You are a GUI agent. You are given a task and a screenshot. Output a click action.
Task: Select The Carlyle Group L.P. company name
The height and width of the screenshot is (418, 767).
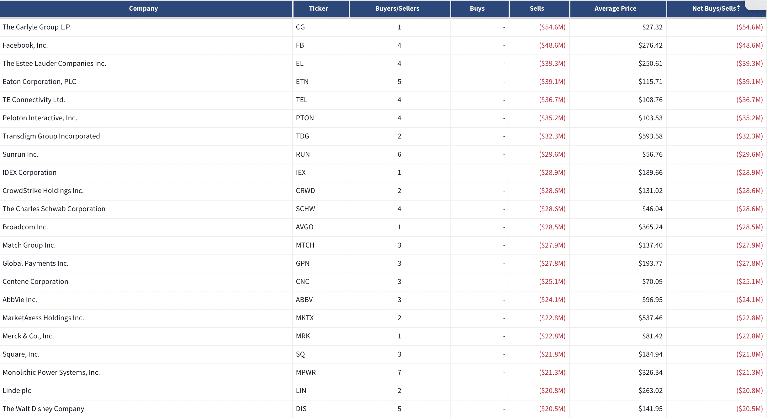pyautogui.click(x=37, y=27)
